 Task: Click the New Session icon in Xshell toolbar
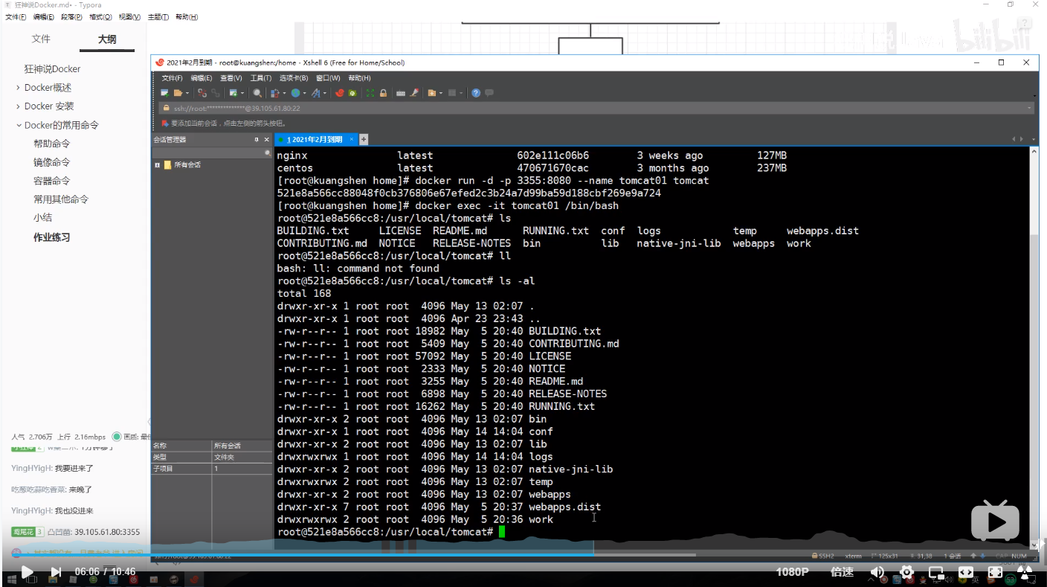[x=164, y=93]
